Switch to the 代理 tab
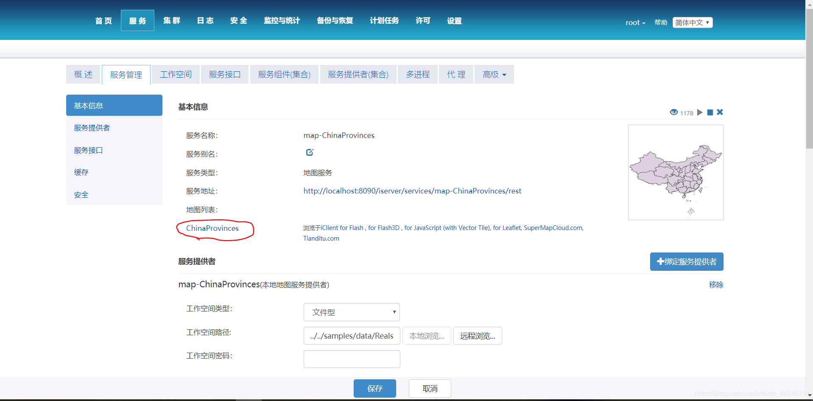The width and height of the screenshot is (813, 401). coord(456,74)
